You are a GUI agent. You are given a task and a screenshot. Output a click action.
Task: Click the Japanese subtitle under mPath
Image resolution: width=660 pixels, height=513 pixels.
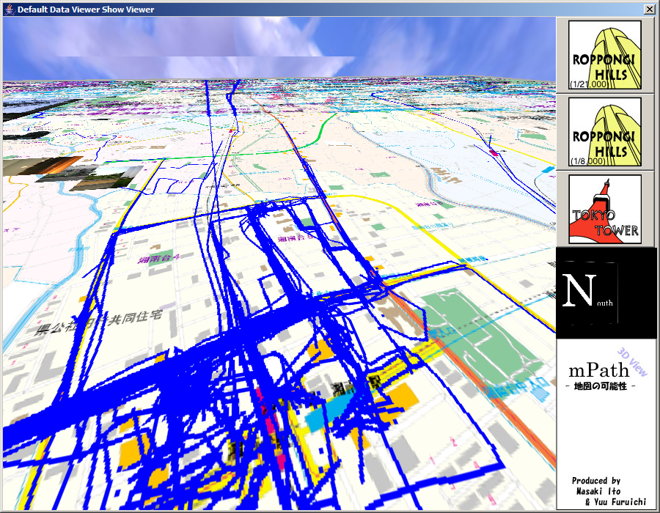tap(600, 385)
